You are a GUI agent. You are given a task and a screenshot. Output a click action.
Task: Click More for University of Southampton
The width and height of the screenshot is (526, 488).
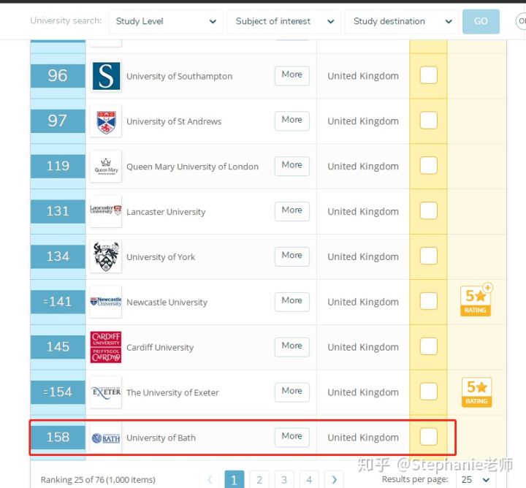click(x=291, y=75)
